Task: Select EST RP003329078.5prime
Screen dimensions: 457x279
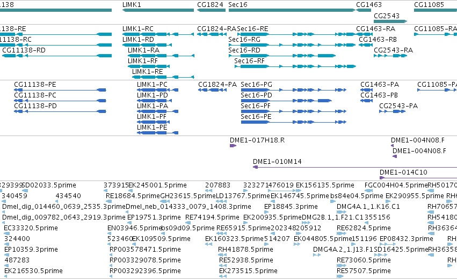Action: pyautogui.click(x=145, y=261)
